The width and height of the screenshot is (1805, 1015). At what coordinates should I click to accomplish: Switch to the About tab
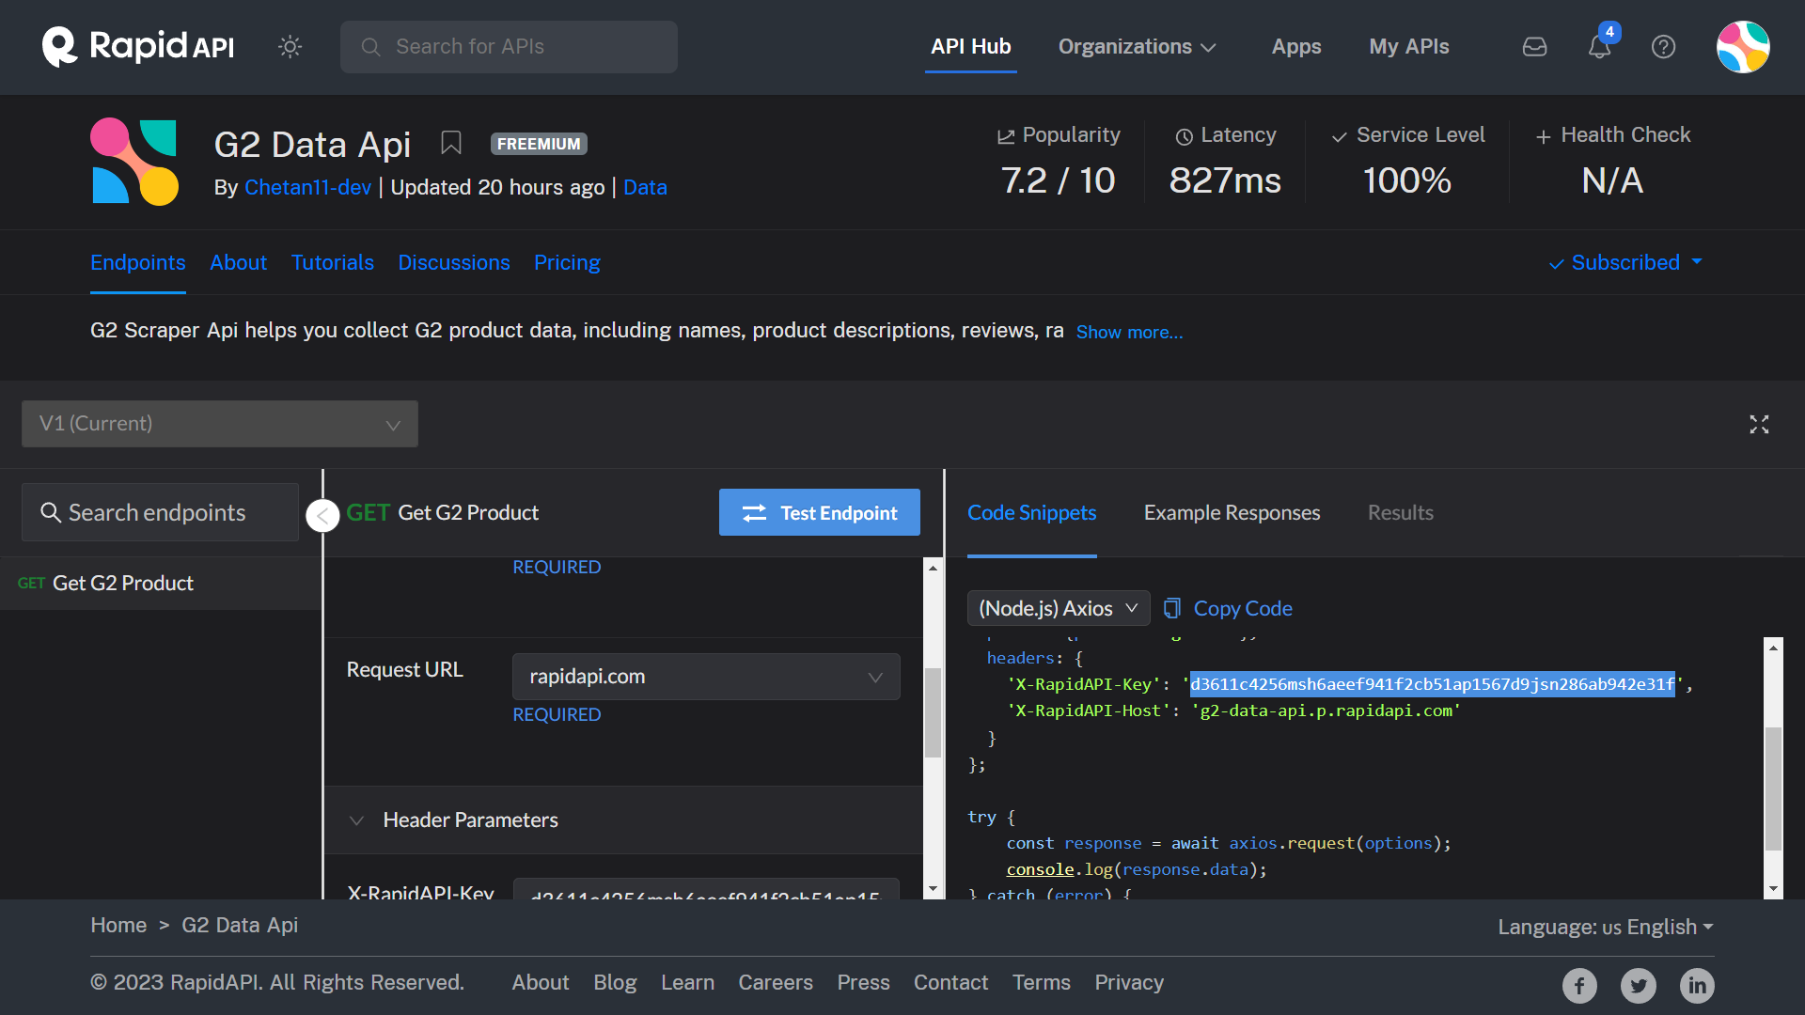[x=238, y=262]
